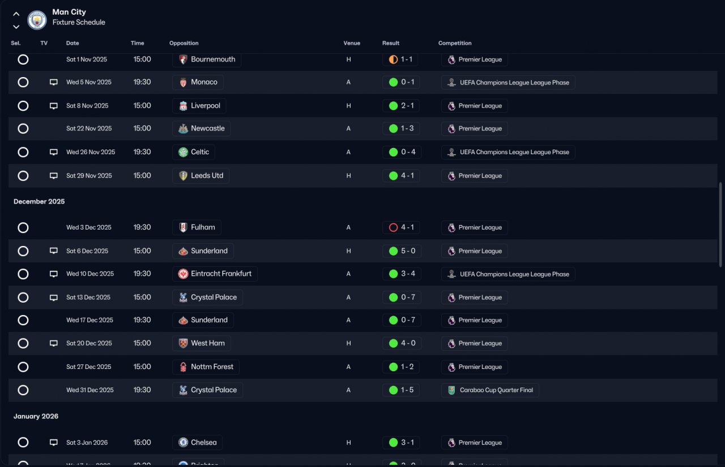
Task: Click the TV icon on Monaco fixture row
Action: coord(54,82)
